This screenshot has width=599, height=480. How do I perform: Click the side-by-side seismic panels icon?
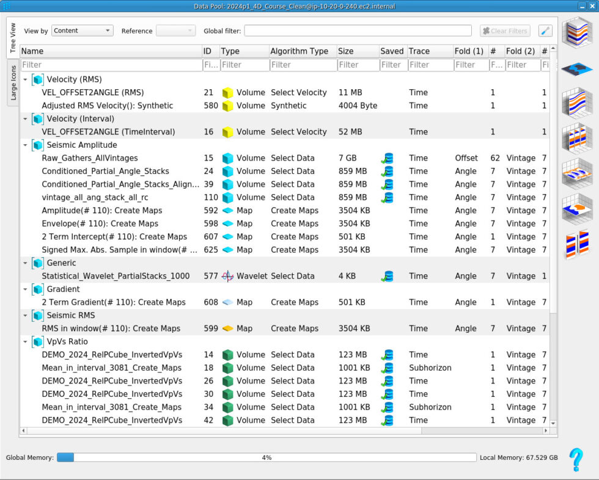577,244
